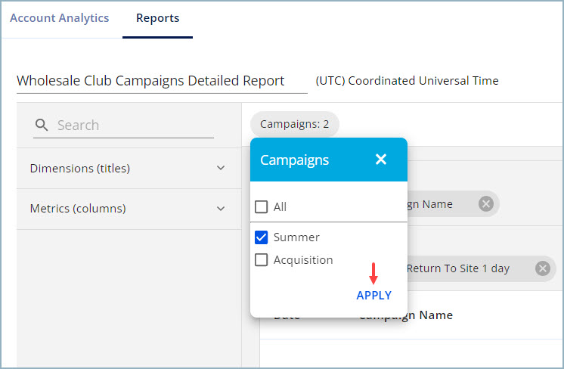Remove the Campaign Name dimension chip

pyautogui.click(x=485, y=204)
